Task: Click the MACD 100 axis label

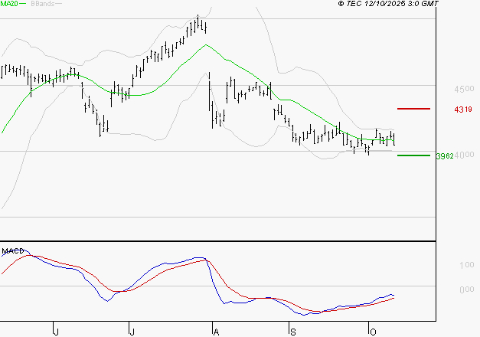Action: (x=467, y=265)
